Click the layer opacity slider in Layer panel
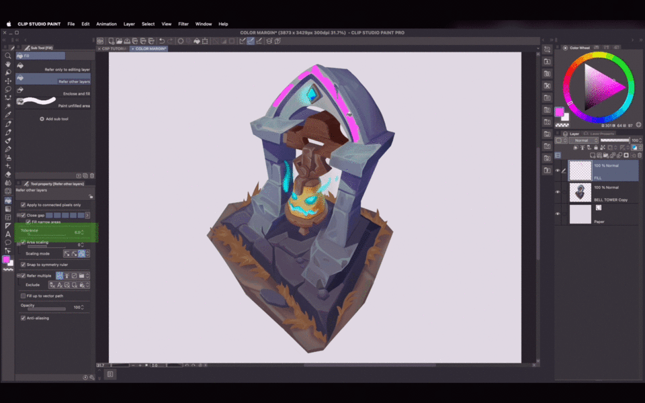The image size is (645, 403). pos(615,140)
